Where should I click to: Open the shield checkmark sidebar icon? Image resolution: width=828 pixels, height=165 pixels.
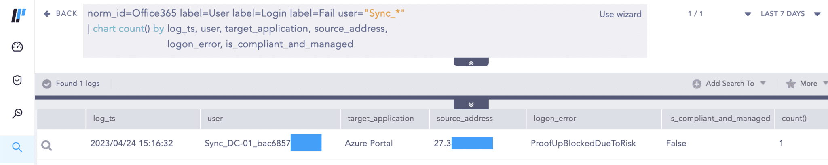[17, 80]
